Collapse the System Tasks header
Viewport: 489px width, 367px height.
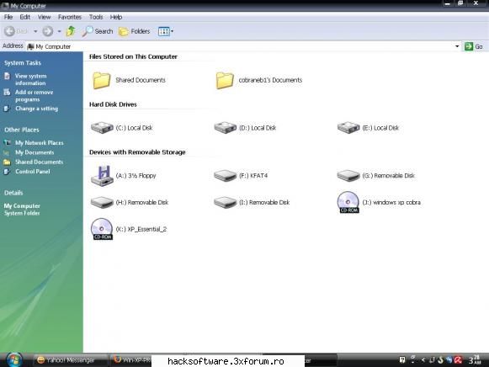point(23,63)
